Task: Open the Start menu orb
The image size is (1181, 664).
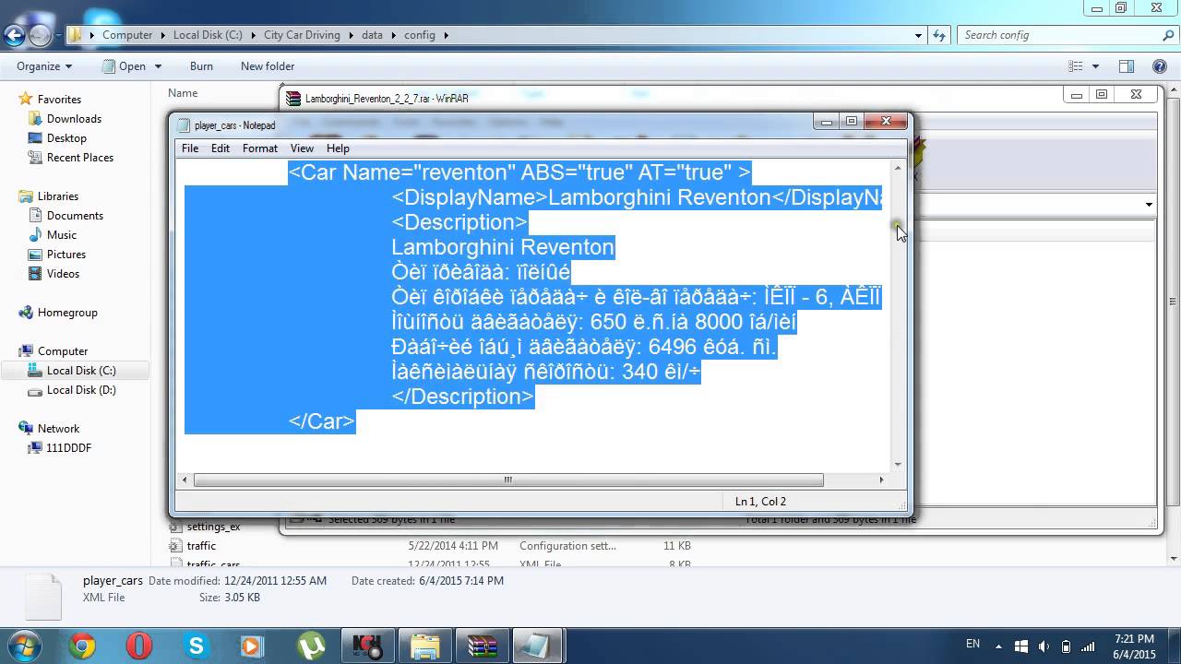Action: 22,646
